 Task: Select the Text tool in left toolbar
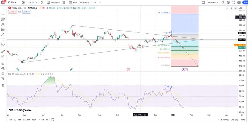(3, 39)
